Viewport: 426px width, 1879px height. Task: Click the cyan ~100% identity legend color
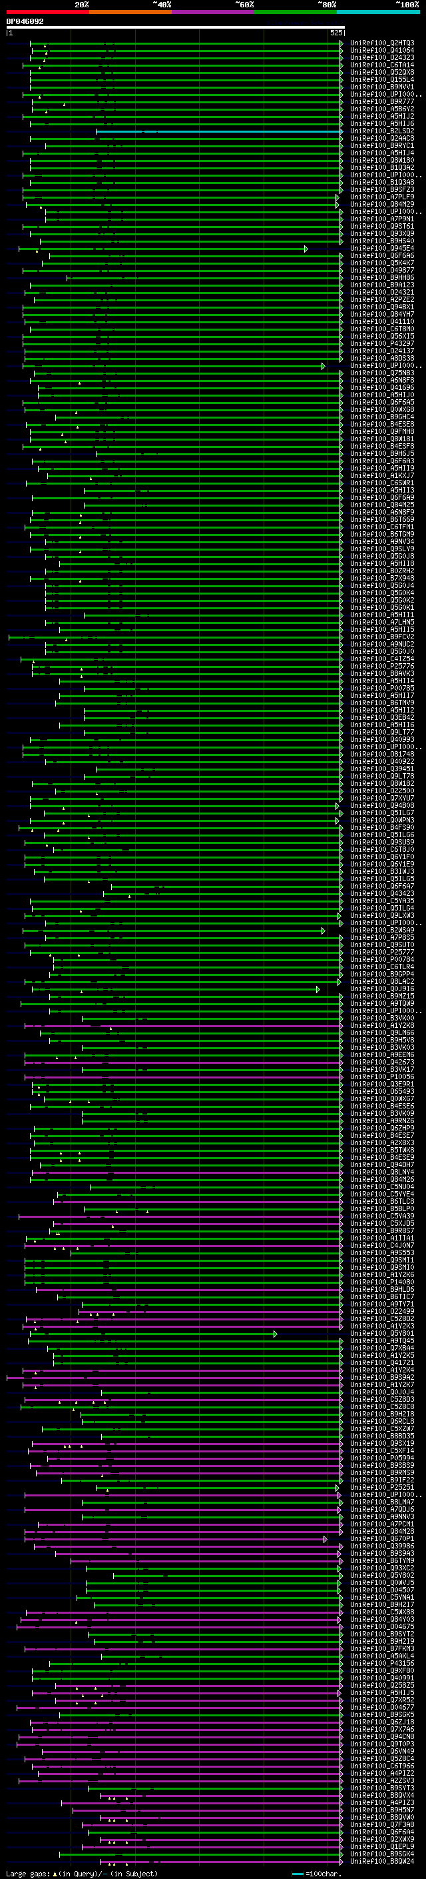point(378,12)
